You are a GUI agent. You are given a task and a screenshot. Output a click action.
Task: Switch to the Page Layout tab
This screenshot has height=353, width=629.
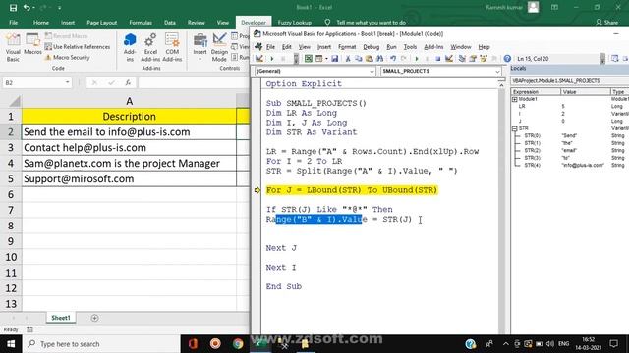coord(101,23)
